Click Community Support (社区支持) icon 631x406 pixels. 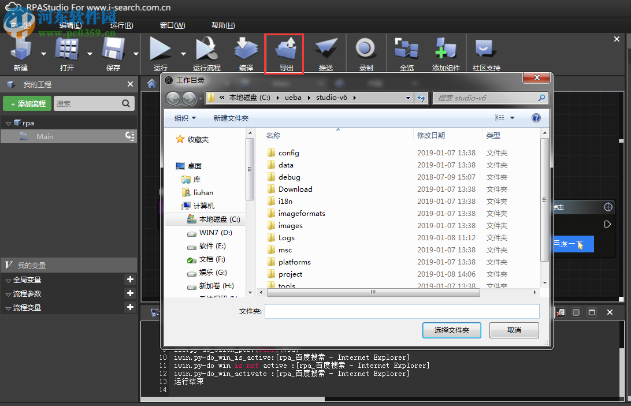485,49
